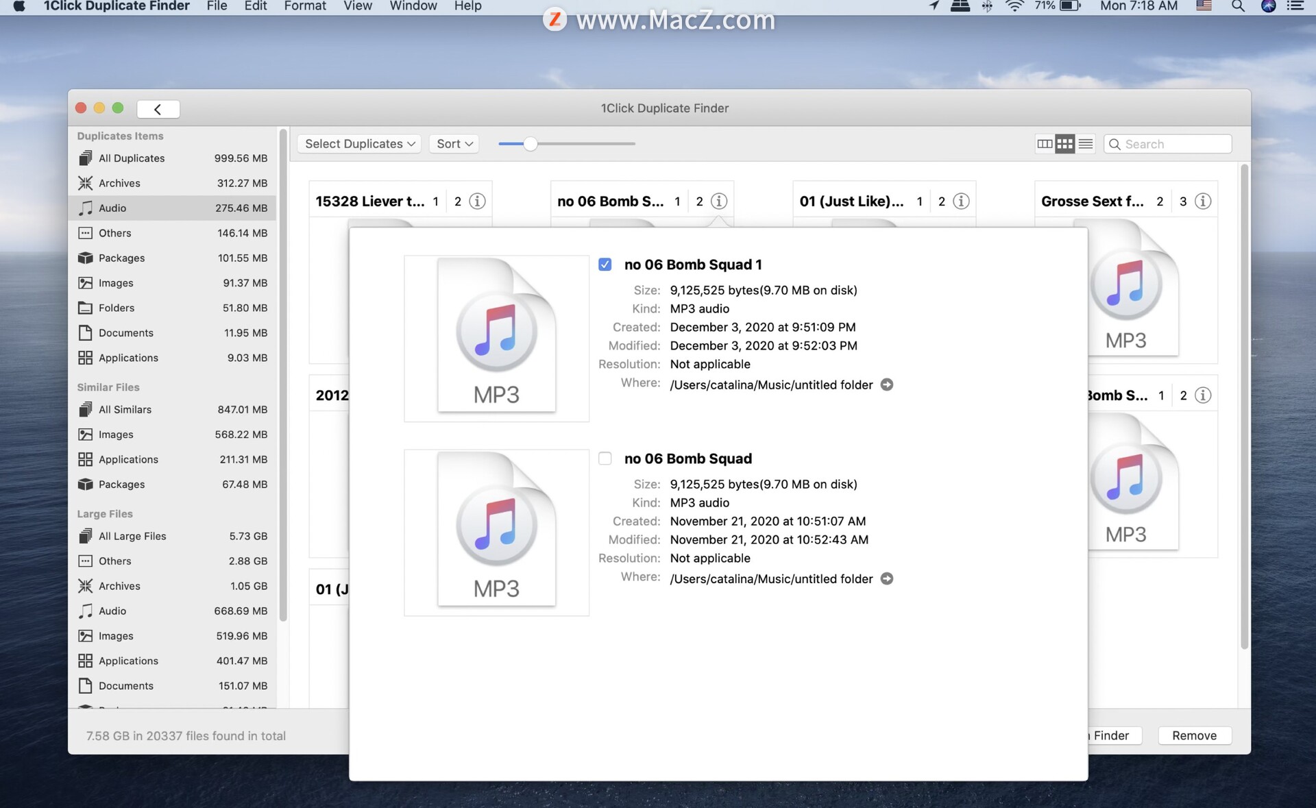Open the Apple menu
The image size is (1316, 808).
(19, 6)
